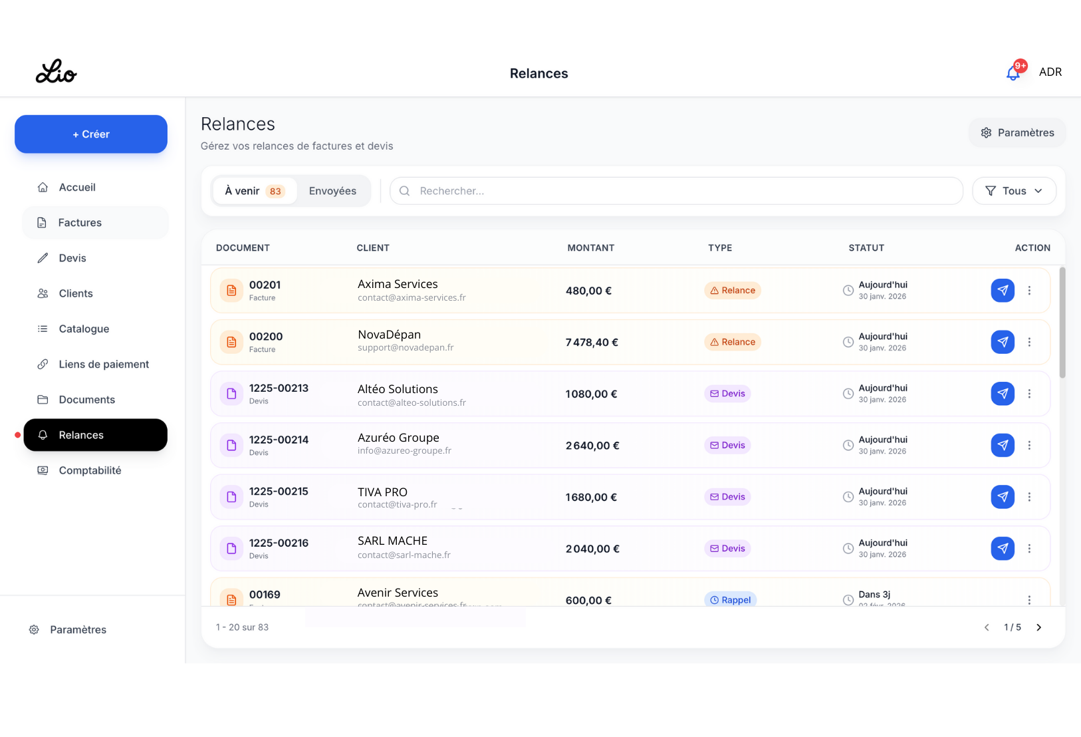
Task: Go to next page of reminders
Action: coord(1038,627)
